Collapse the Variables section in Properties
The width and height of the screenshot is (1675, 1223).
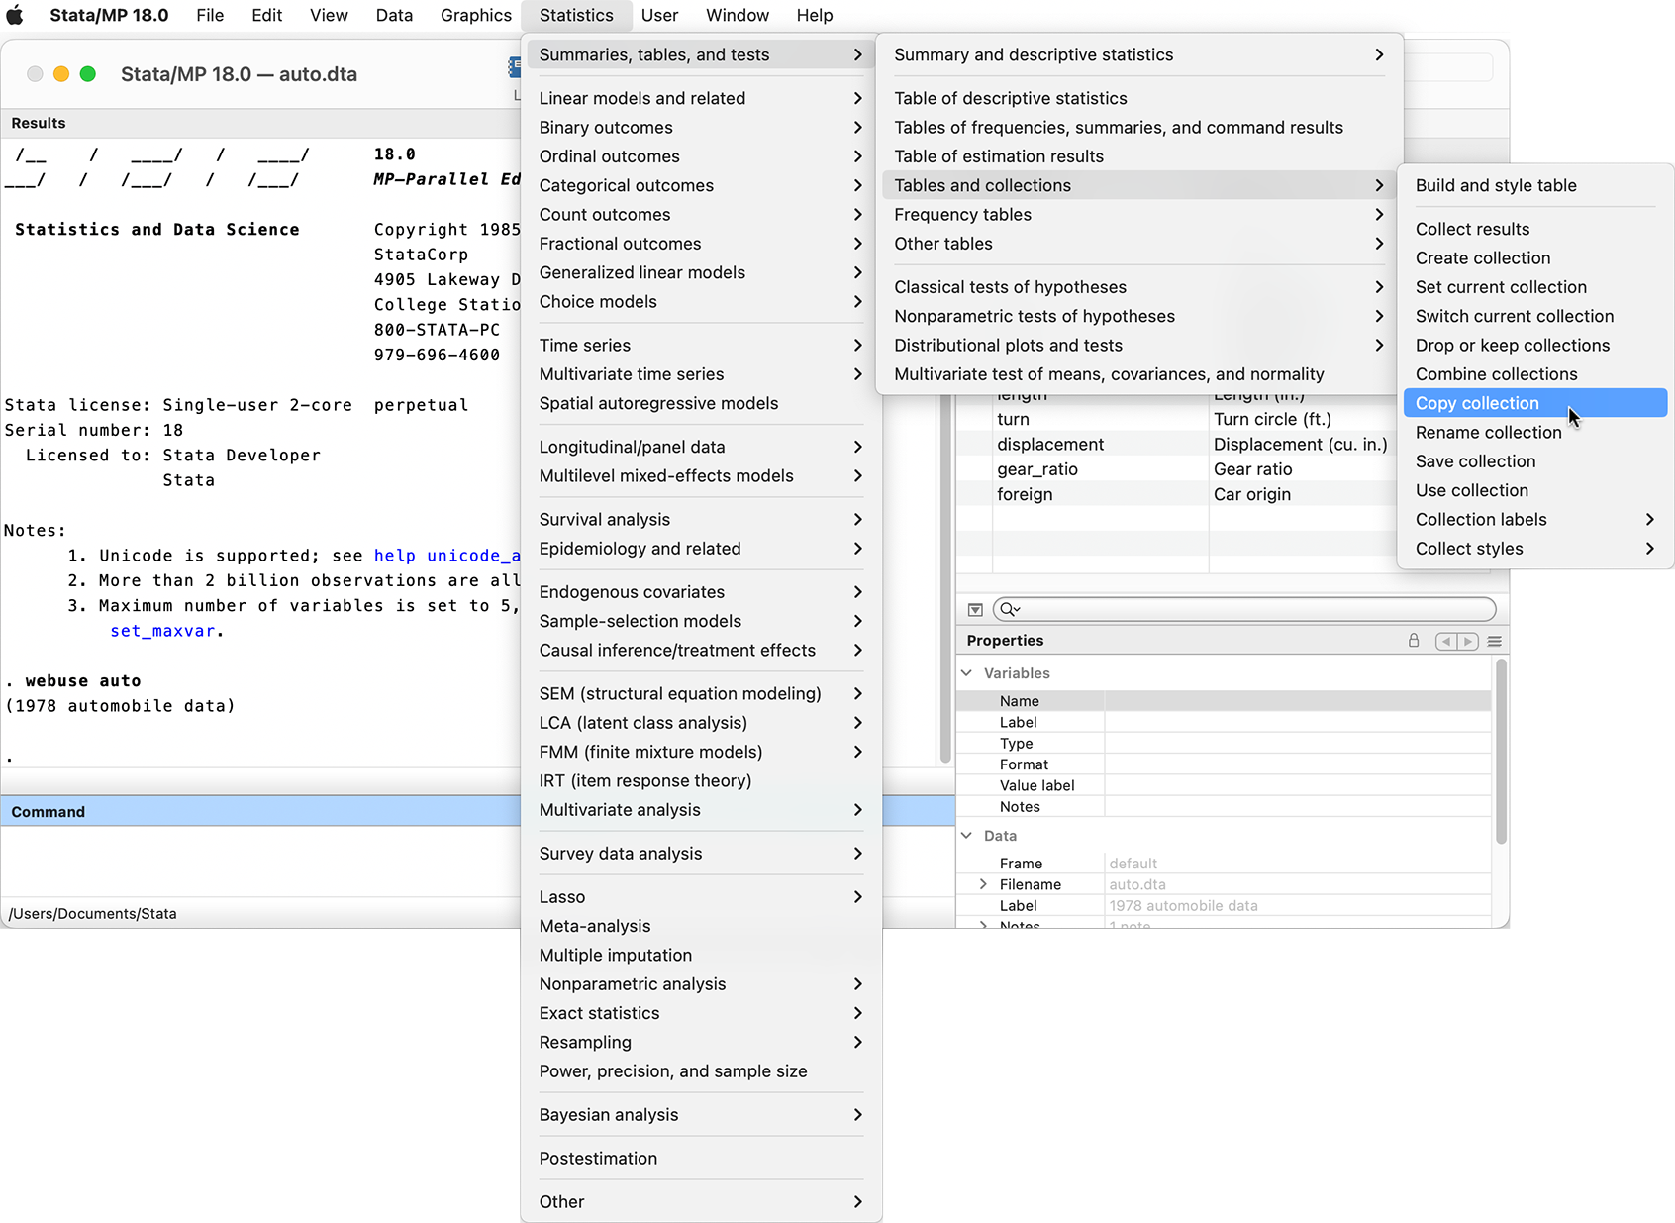click(967, 673)
